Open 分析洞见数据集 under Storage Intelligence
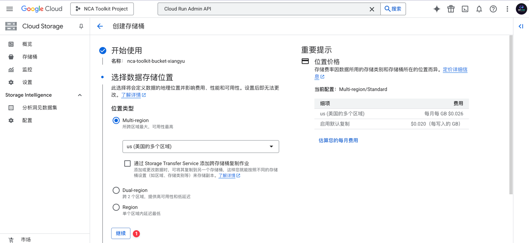Screen dimensions: 529x243 pyautogui.click(x=39, y=107)
